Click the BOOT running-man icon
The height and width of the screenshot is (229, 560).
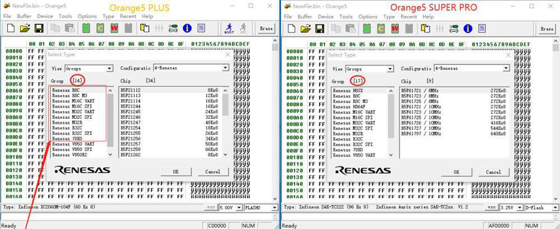coord(229,28)
